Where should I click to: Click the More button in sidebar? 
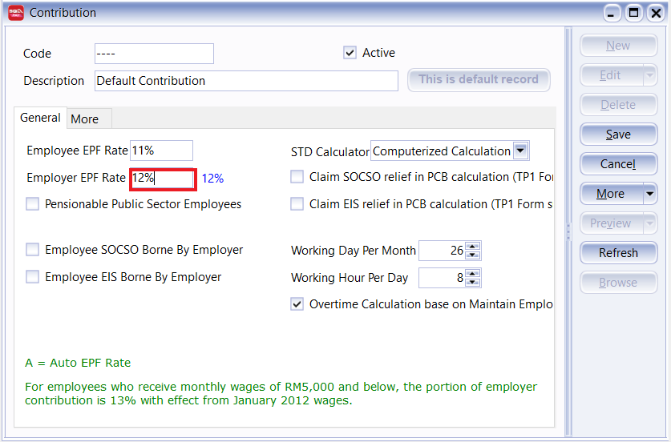point(611,194)
